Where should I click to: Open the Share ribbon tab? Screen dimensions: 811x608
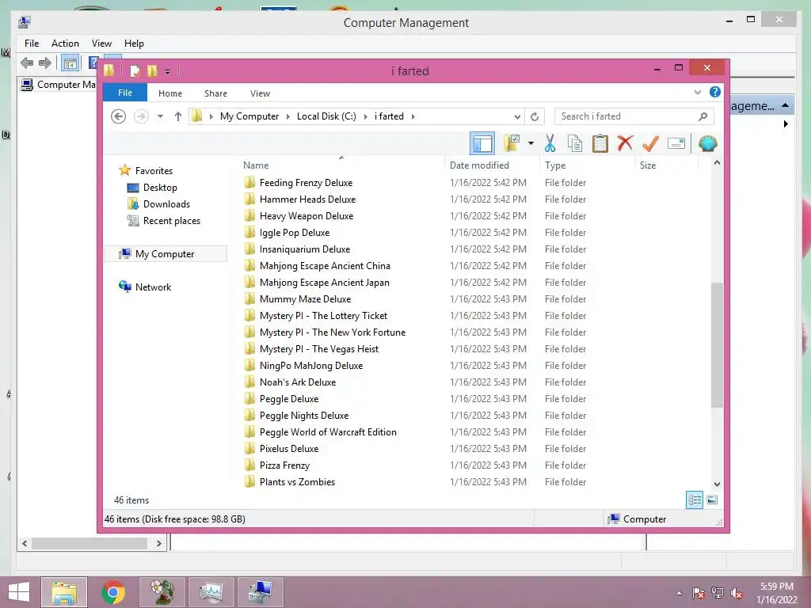coord(215,93)
